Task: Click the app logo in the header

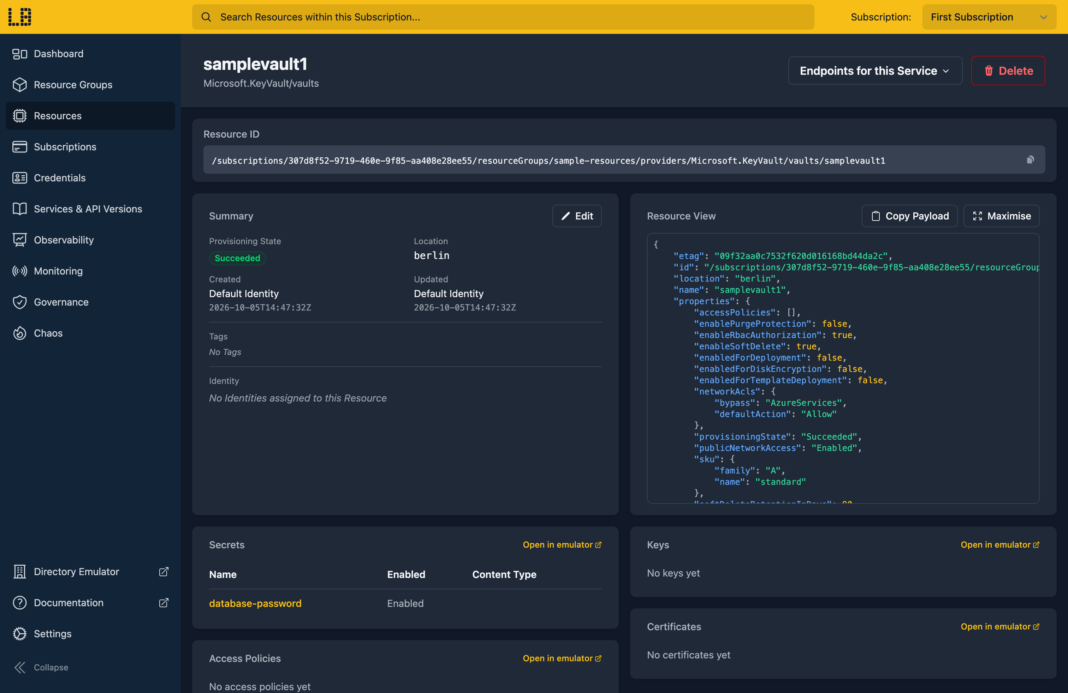Action: point(20,17)
